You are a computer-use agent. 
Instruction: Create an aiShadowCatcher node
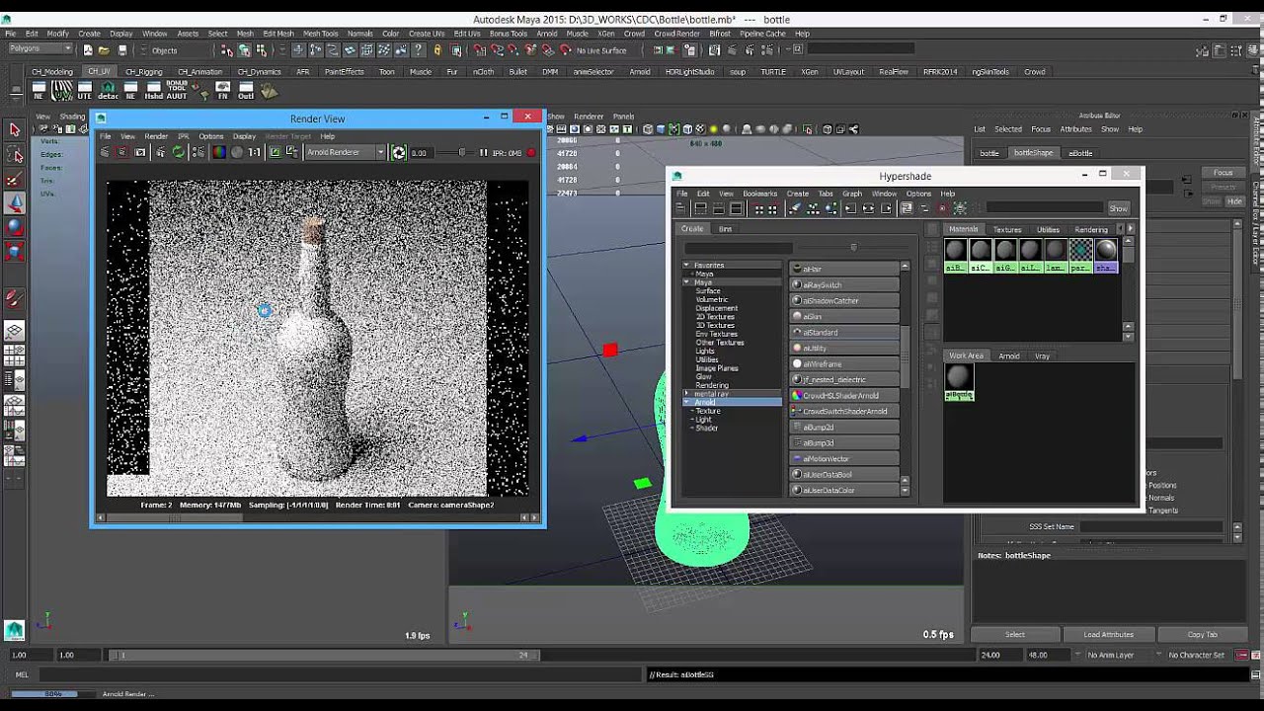click(845, 301)
